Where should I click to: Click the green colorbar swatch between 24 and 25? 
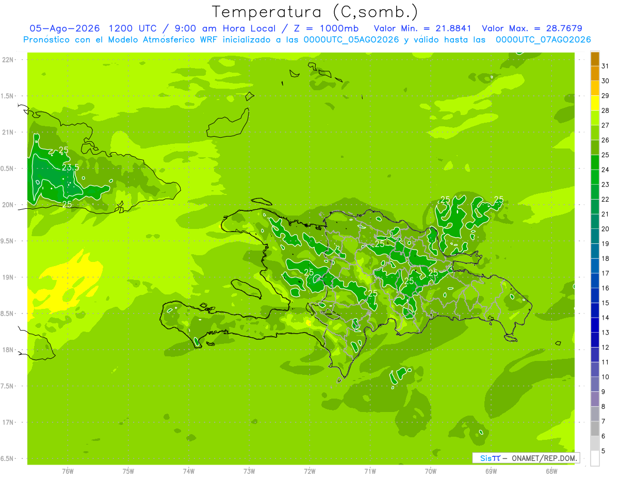click(595, 162)
